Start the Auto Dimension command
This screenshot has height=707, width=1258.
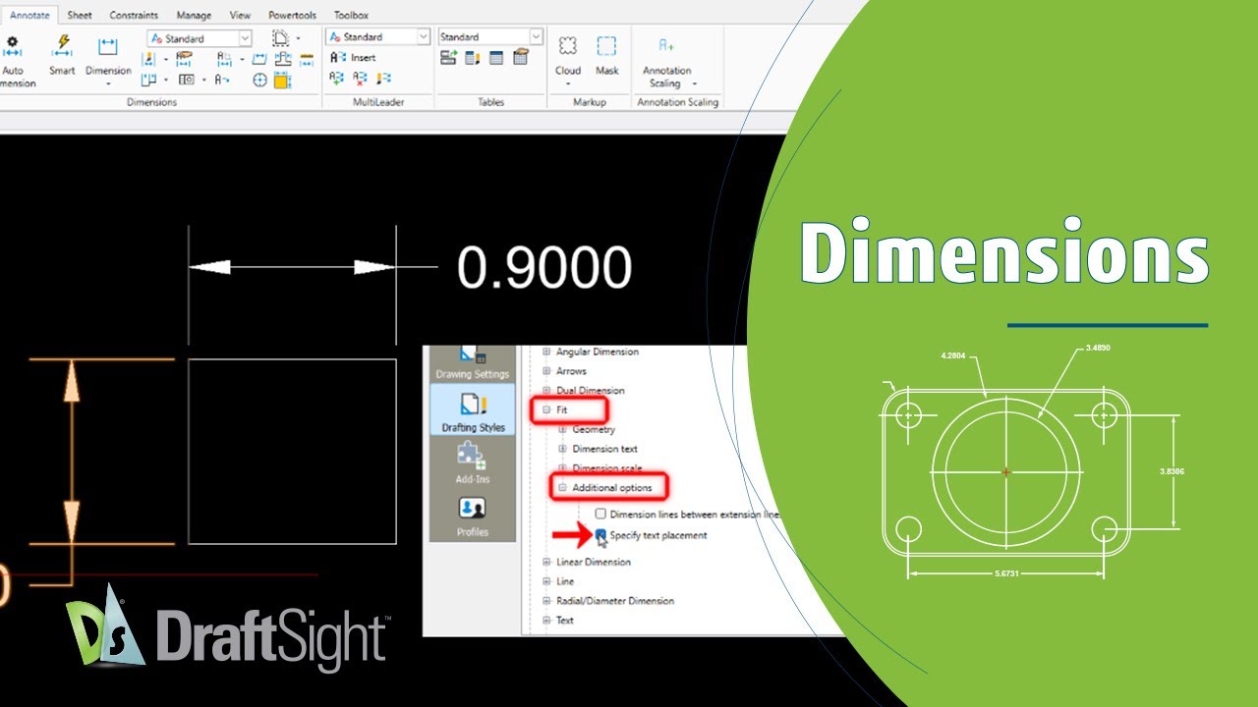pyautogui.click(x=14, y=61)
